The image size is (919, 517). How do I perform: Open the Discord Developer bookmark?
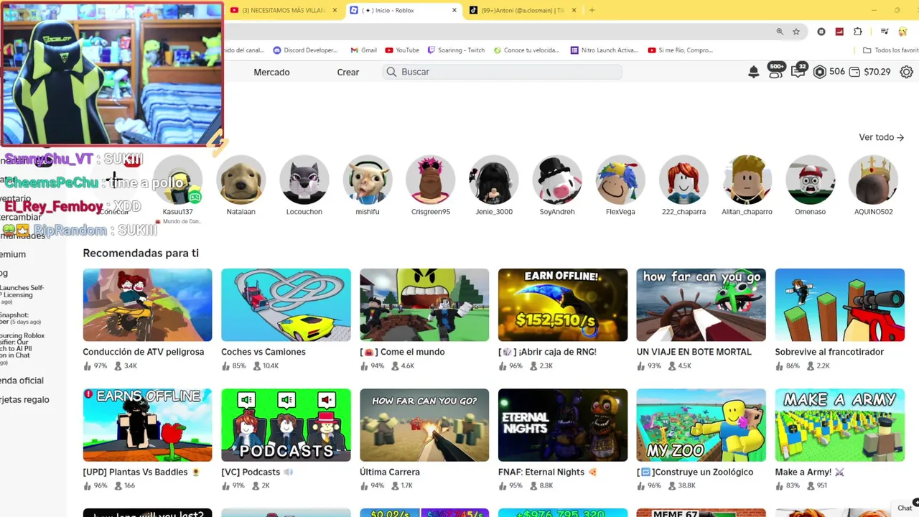click(306, 50)
